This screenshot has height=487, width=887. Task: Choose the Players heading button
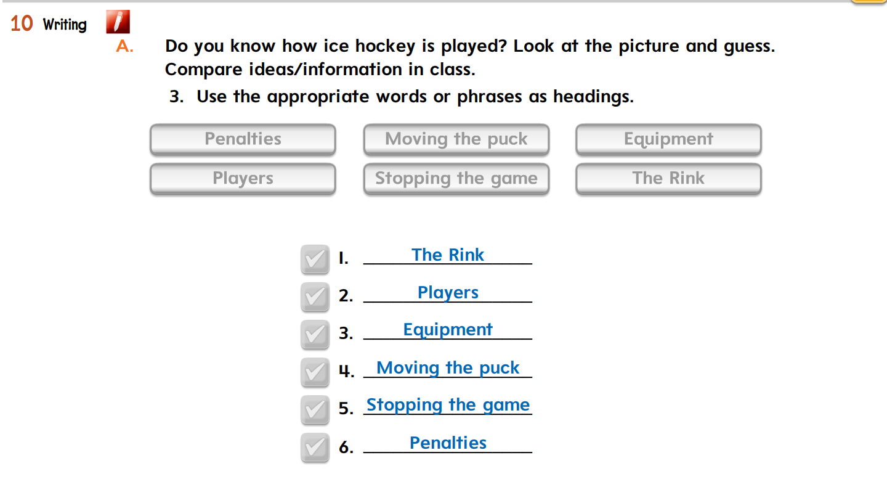[x=243, y=178]
